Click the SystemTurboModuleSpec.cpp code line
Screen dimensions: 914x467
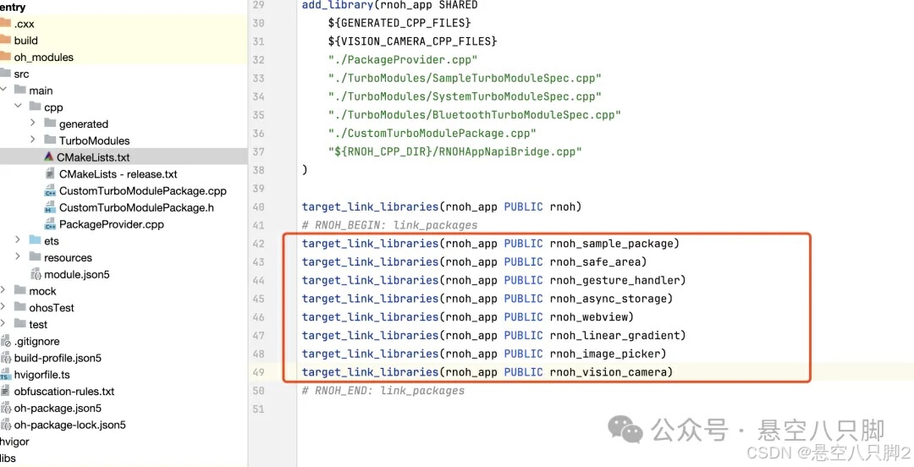coord(465,96)
